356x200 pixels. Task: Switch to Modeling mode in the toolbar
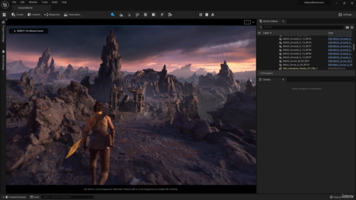click(x=146, y=15)
